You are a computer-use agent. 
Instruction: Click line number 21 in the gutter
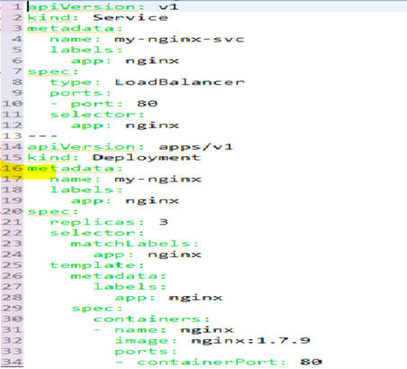coord(12,222)
